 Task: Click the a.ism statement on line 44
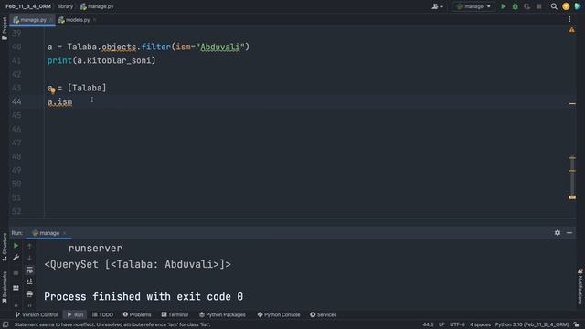59,101
